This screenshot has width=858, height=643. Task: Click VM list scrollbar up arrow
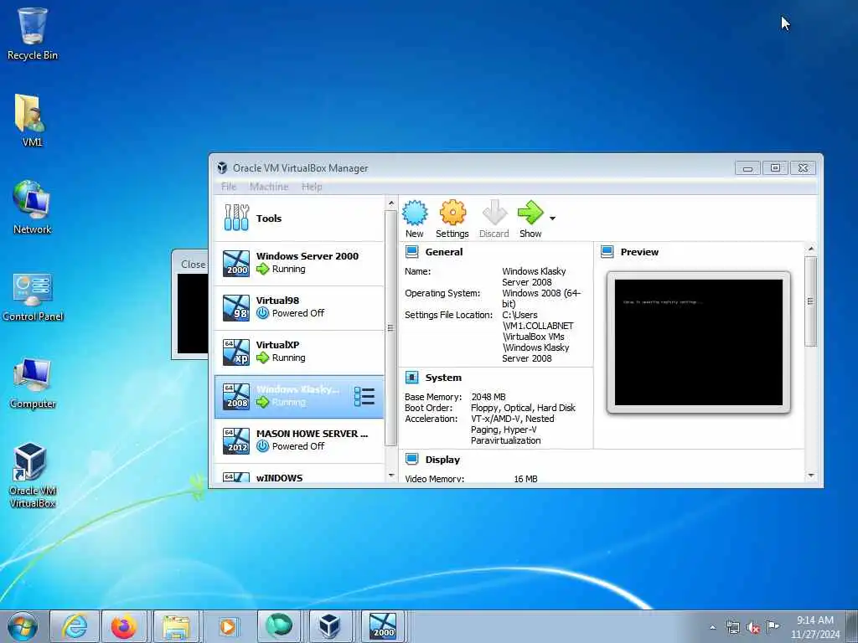click(390, 203)
